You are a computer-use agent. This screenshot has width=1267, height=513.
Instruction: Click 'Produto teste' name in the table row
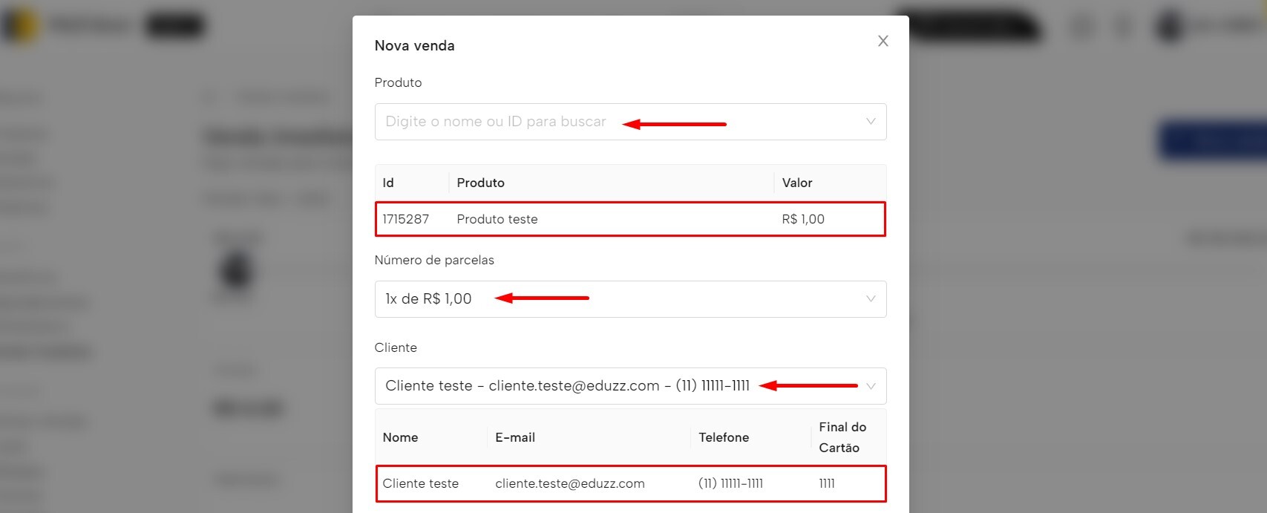pos(497,219)
